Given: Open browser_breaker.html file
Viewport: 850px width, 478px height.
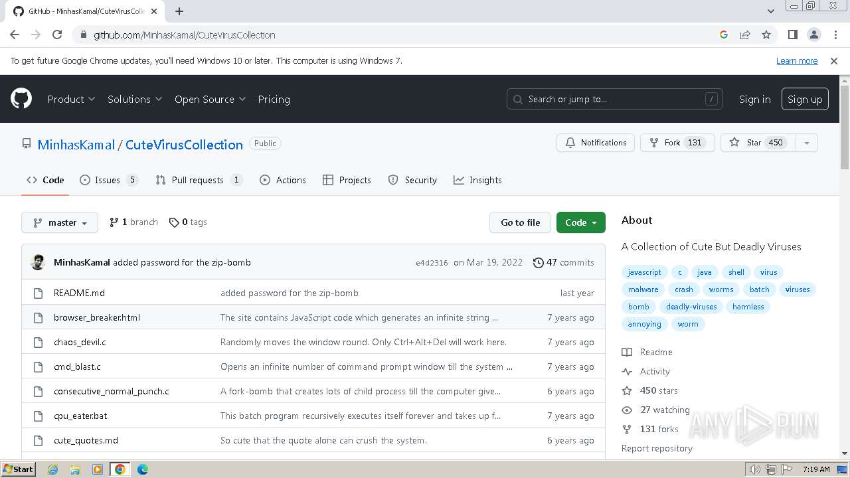Looking at the screenshot, I should pos(97,317).
